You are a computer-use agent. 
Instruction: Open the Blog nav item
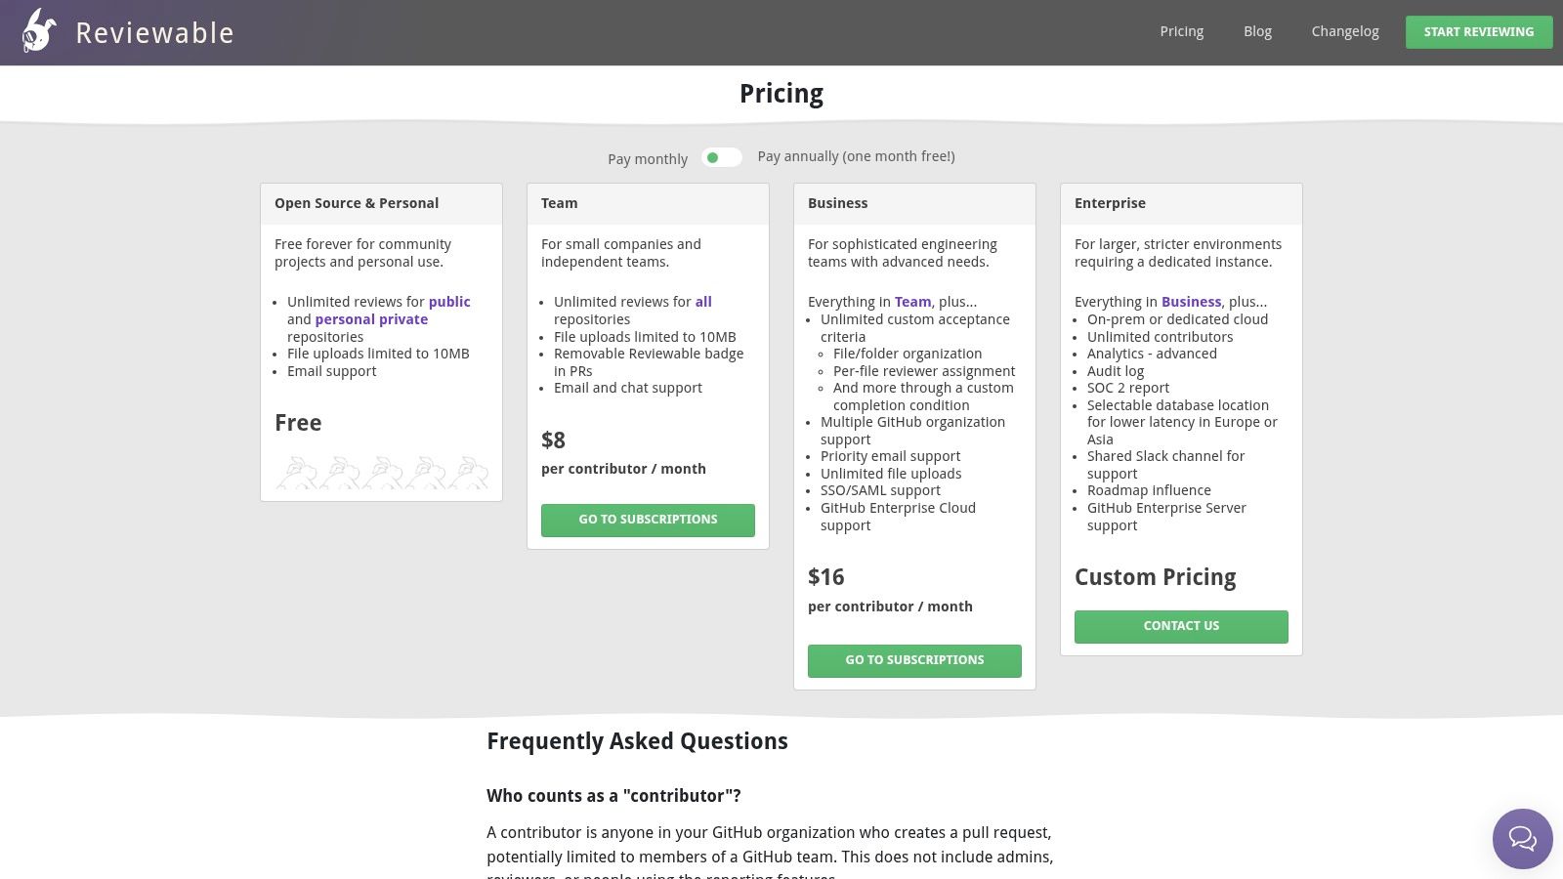[x=1257, y=31]
